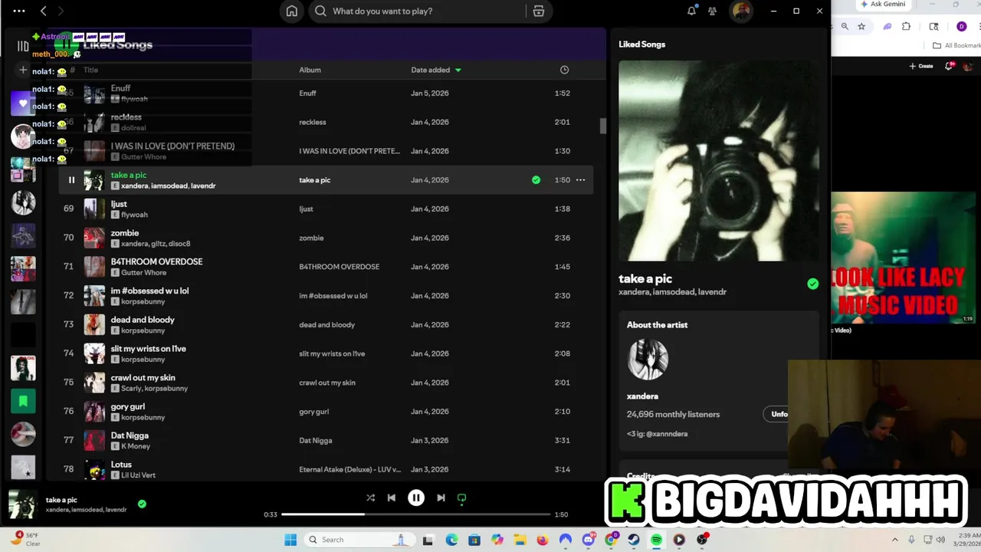Pause playback in bottom player
This screenshot has height=552, width=981.
tap(416, 498)
